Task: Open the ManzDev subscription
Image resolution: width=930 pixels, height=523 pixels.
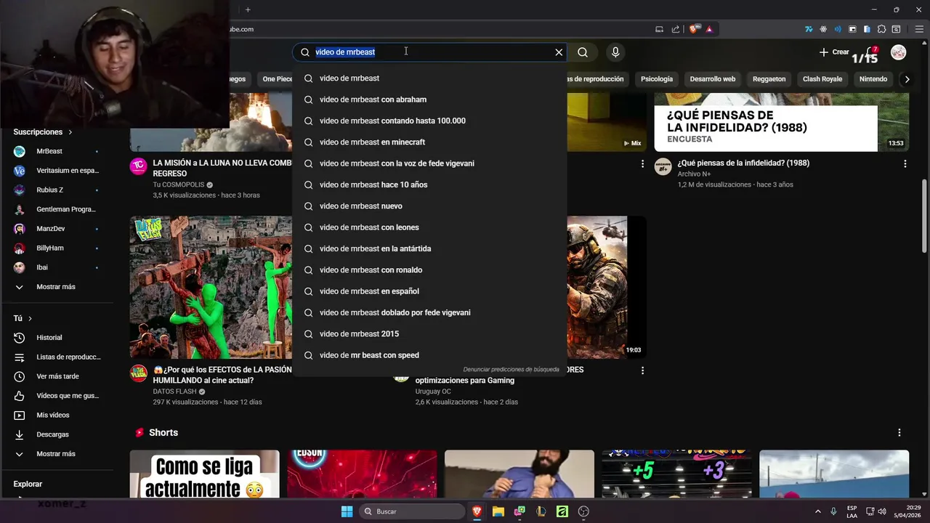Action: pos(57,229)
